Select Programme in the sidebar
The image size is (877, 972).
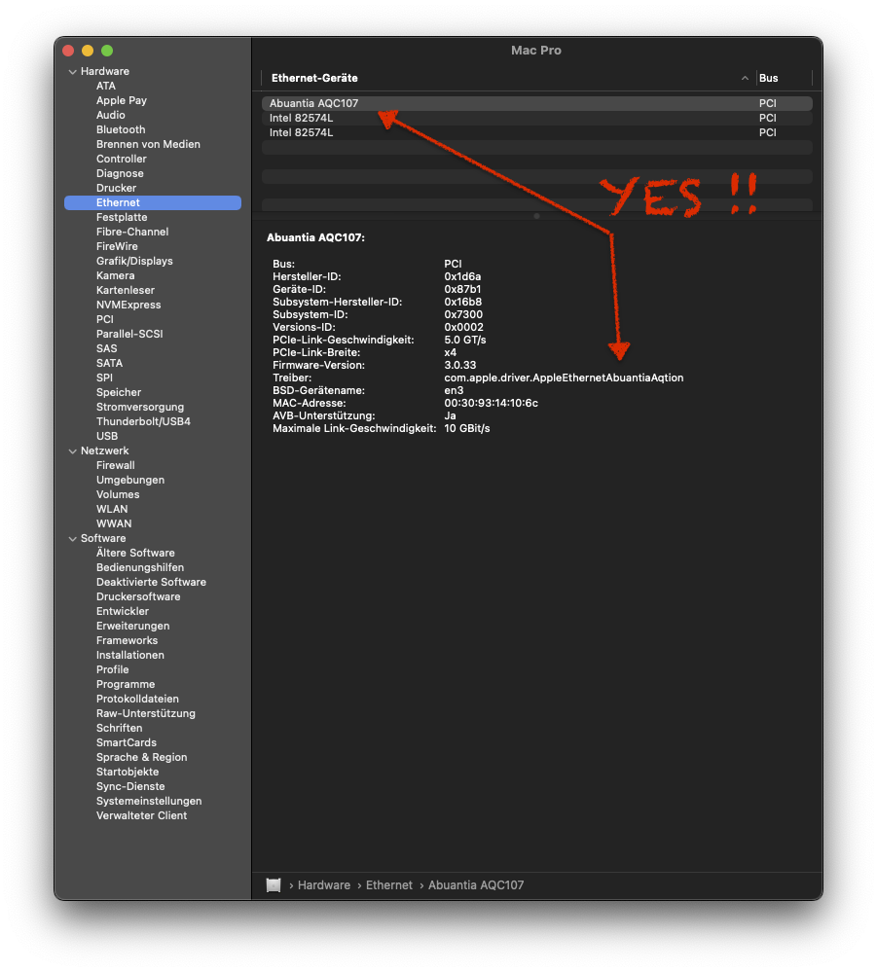click(126, 684)
